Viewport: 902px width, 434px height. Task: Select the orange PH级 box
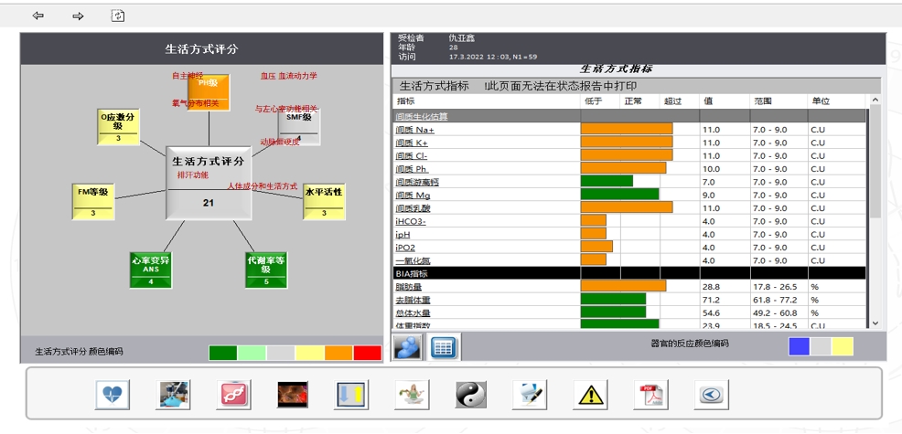[209, 92]
